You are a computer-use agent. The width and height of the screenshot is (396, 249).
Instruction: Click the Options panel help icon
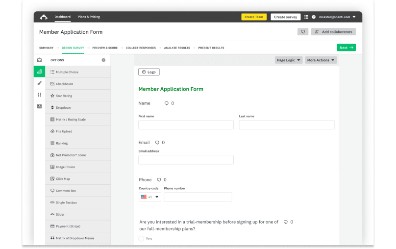click(103, 60)
